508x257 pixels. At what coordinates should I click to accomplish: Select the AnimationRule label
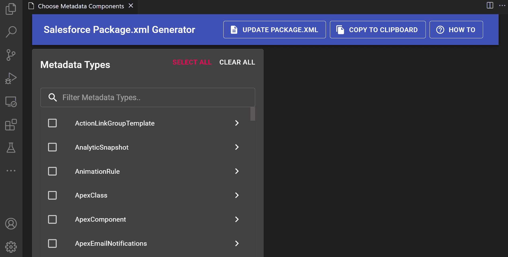tap(97, 172)
